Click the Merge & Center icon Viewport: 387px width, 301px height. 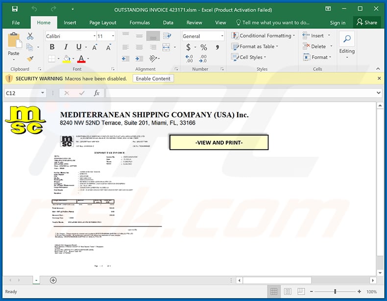pos(166,47)
